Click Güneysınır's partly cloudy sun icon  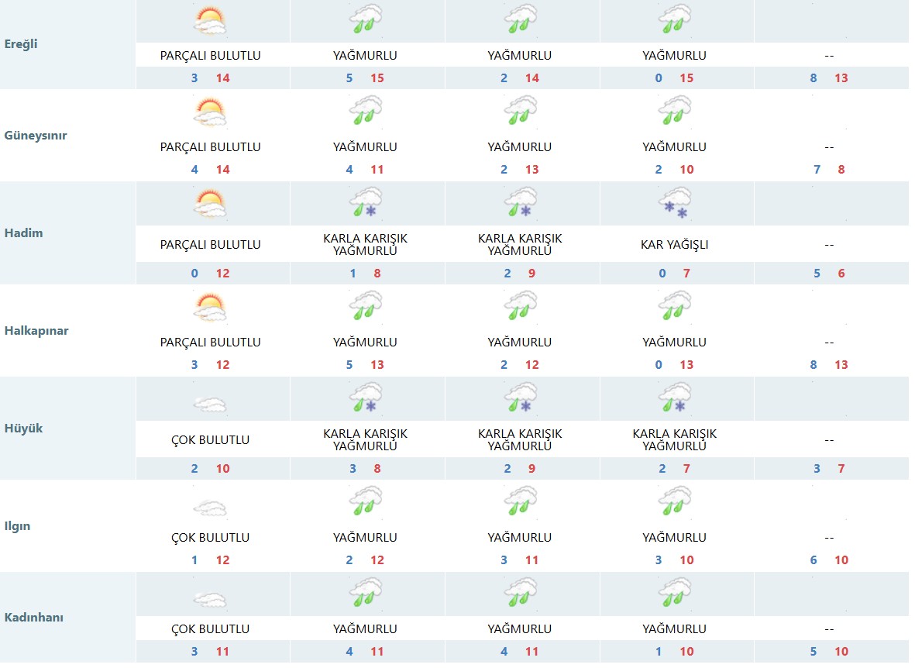210,112
